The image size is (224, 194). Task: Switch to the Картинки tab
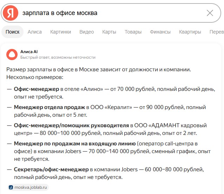pos(61,32)
